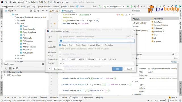Expand Persistence units node
The height and width of the screenshot is (102, 182).
point(5,72)
